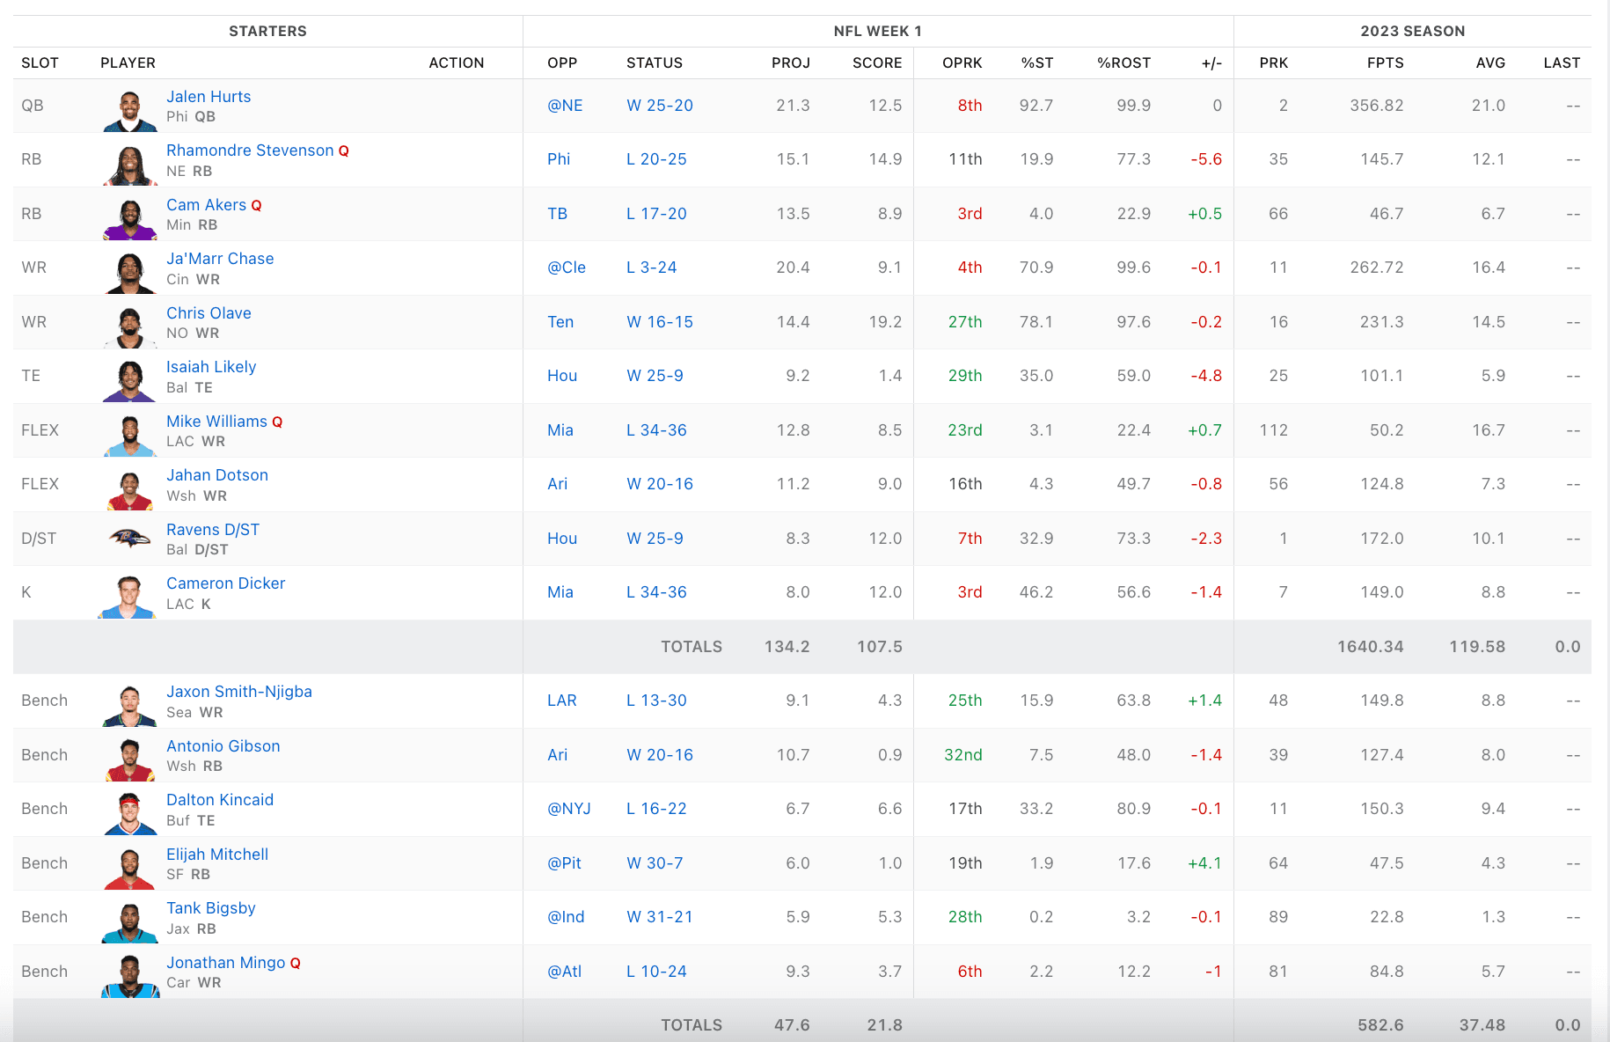Click the OPRK column header
This screenshot has width=1610, height=1042.
coord(962,63)
